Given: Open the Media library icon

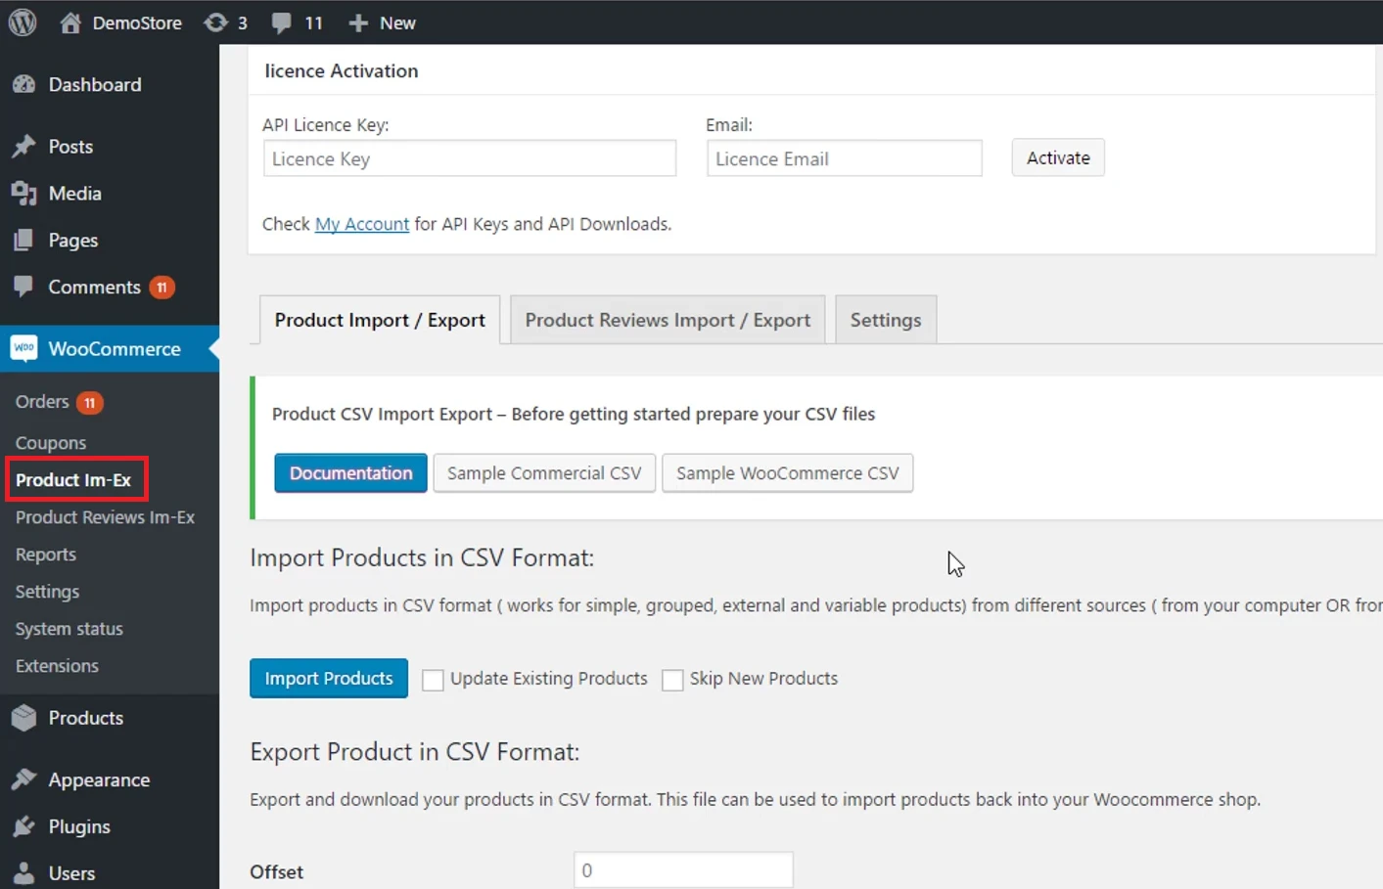Looking at the screenshot, I should point(24,193).
